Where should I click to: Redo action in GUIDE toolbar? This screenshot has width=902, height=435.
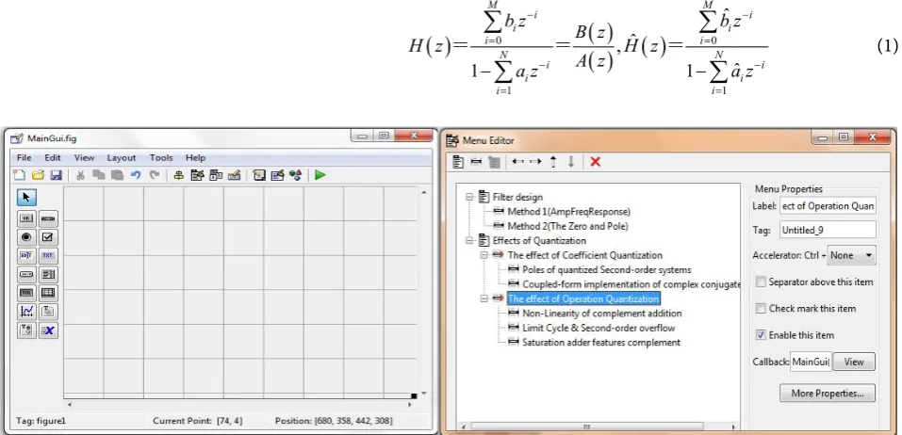click(155, 175)
